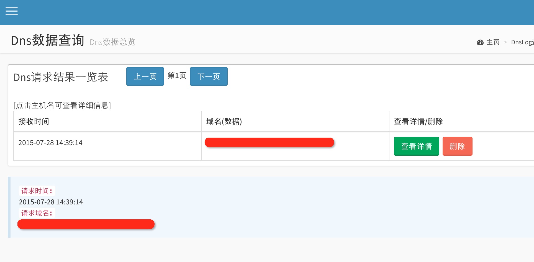
Task: Click the 请求时间 label
Action: (x=37, y=191)
